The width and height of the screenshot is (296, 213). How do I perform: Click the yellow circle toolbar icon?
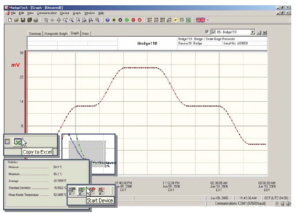pyautogui.click(x=114, y=20)
